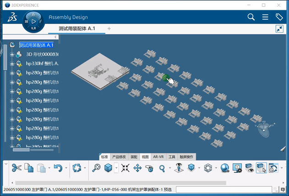Open the Paste dropdown arrow
The image size is (289, 196).
coord(49,168)
